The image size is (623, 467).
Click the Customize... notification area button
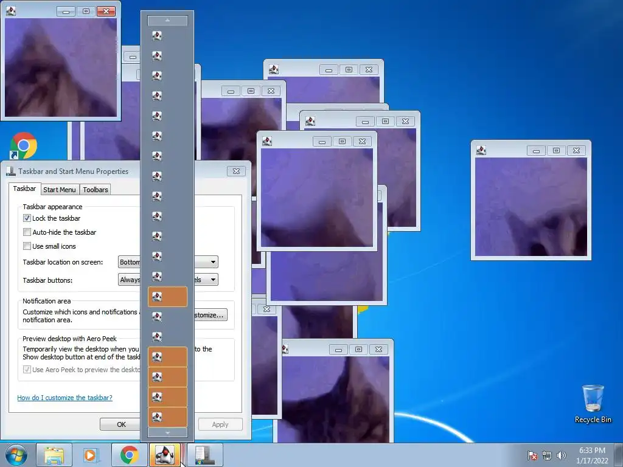[x=211, y=315]
